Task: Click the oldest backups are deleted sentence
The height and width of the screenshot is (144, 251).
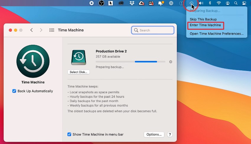Action: point(112,111)
